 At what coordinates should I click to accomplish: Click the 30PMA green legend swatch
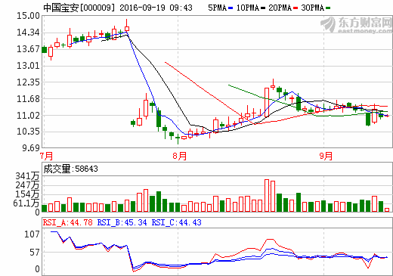[x=328, y=8]
